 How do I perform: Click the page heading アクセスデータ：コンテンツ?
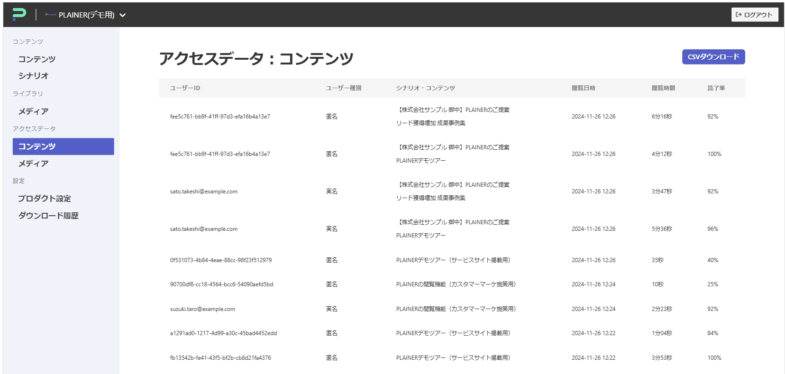(256, 58)
